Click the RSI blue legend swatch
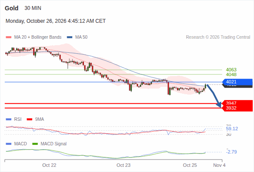The image size is (254, 172). click(x=9, y=120)
